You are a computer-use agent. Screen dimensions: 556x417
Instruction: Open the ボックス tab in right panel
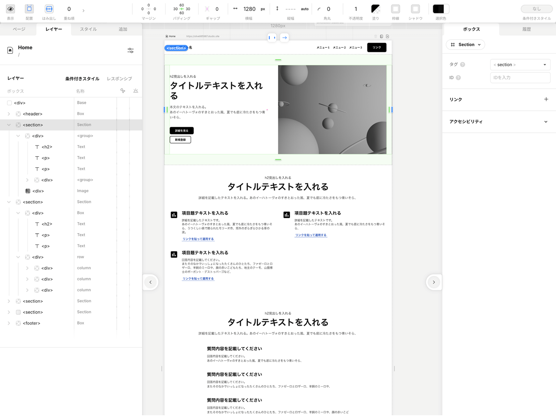471,29
